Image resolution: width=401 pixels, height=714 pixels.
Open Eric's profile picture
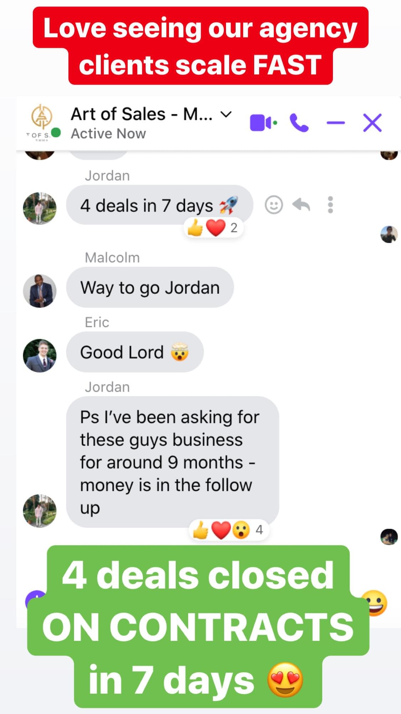[x=40, y=356]
